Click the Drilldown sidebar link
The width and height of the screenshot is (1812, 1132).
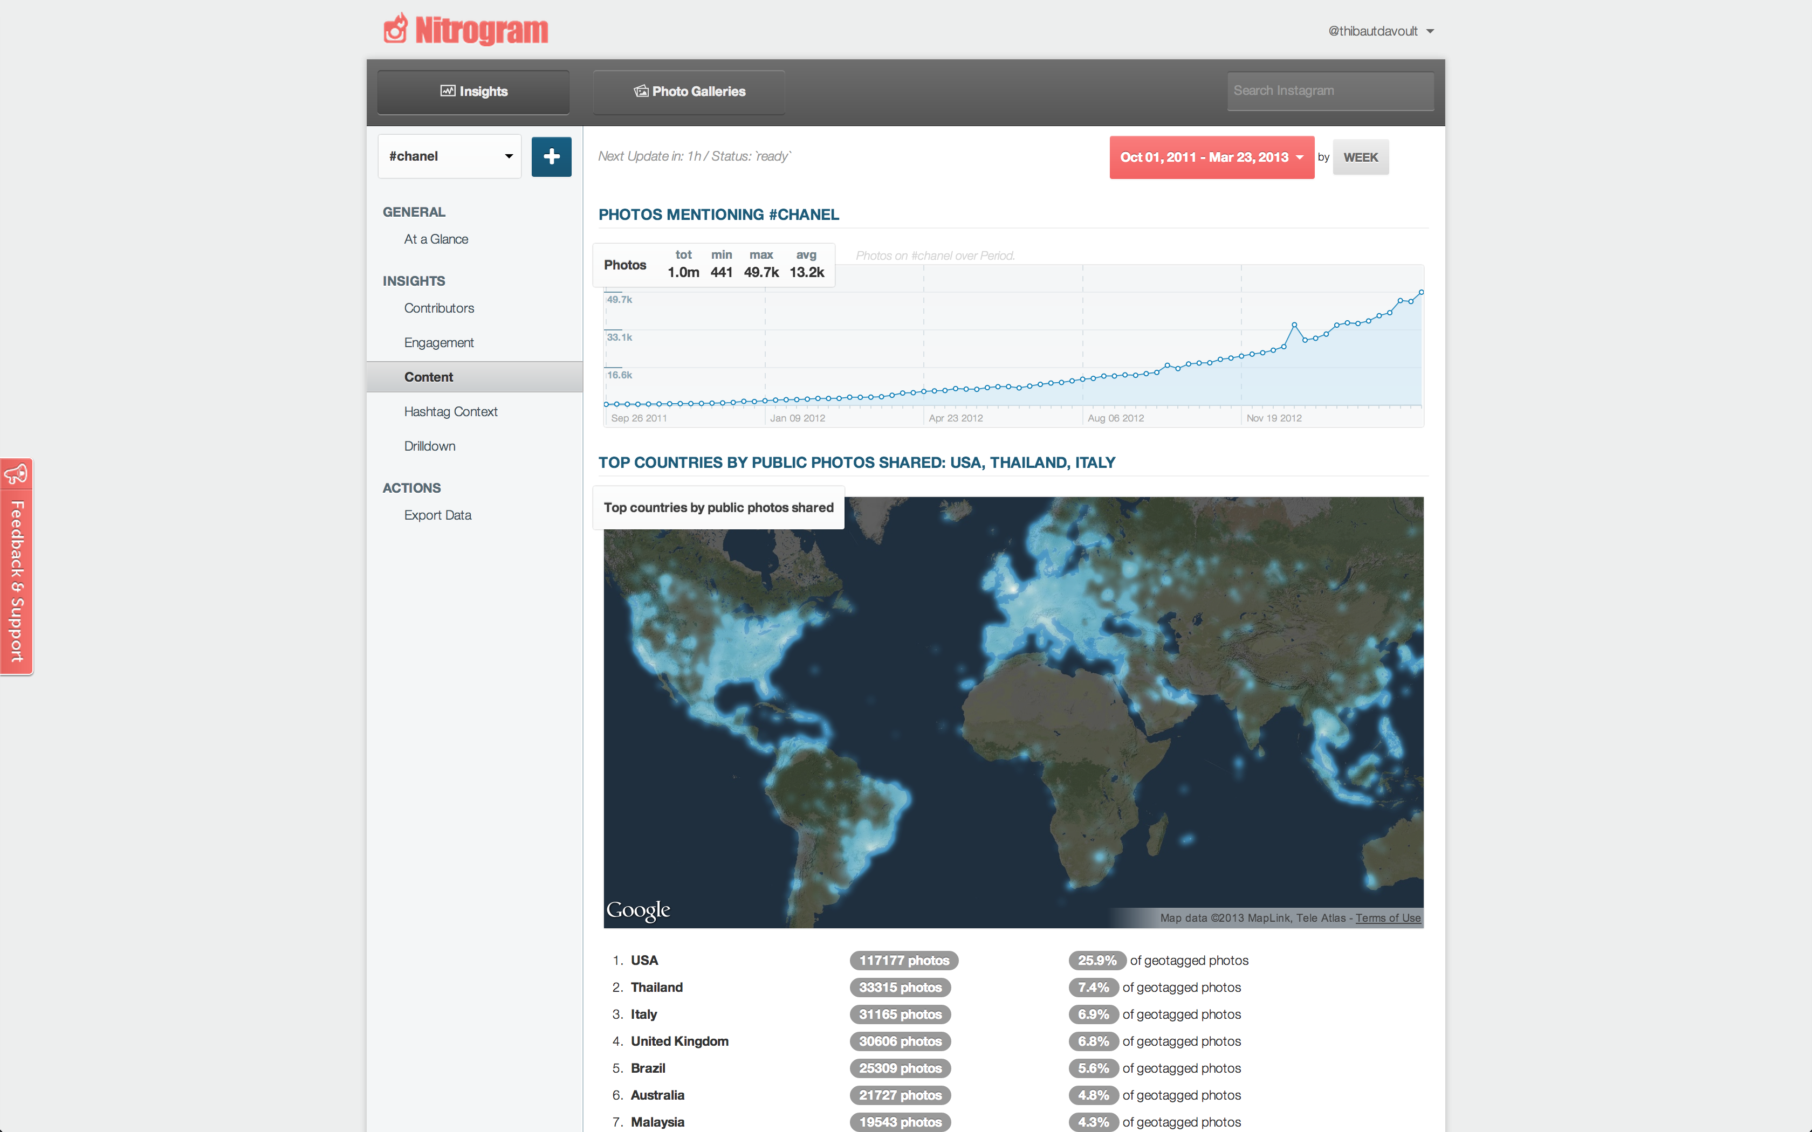pyautogui.click(x=429, y=445)
